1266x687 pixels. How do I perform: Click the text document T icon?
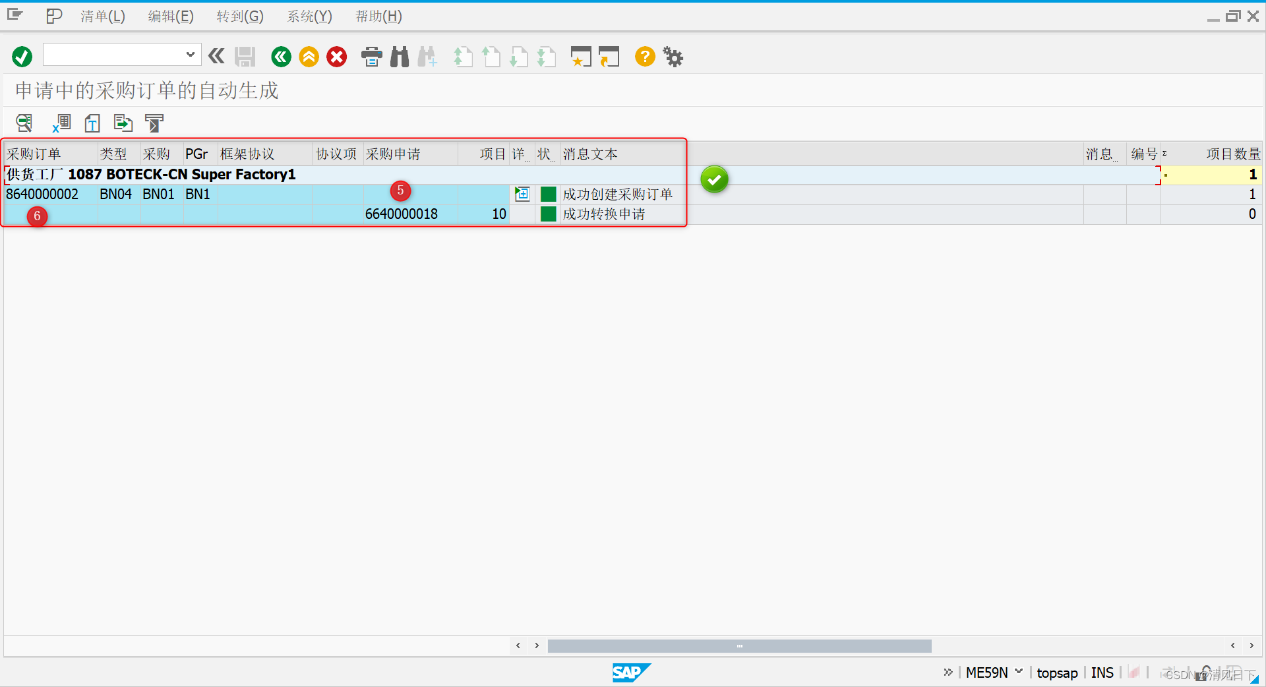[x=92, y=123]
